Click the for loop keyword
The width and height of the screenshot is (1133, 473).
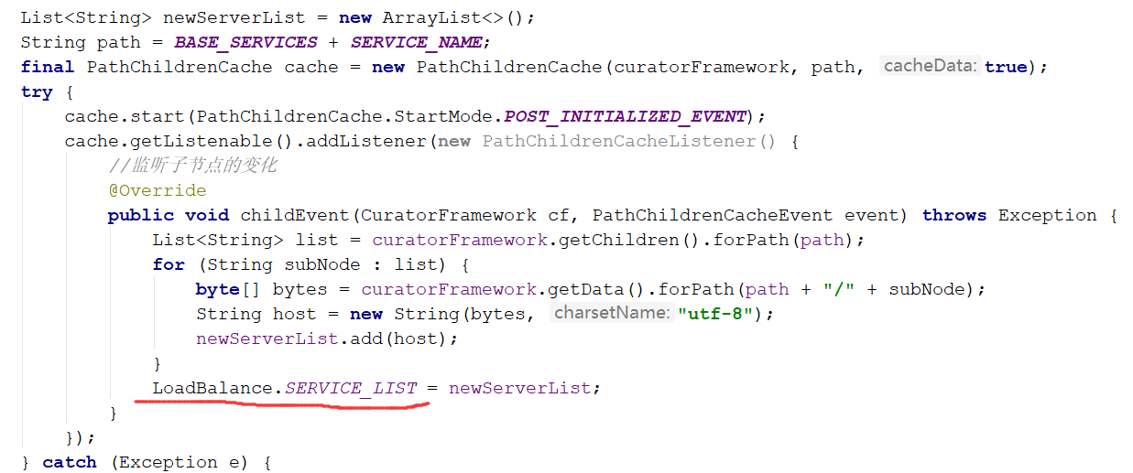click(x=169, y=264)
